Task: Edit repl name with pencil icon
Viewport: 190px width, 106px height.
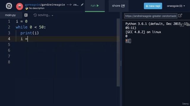Action: click(x=82, y=5)
